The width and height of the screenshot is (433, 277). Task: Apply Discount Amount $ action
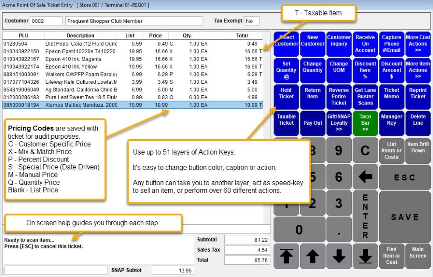[391, 70]
